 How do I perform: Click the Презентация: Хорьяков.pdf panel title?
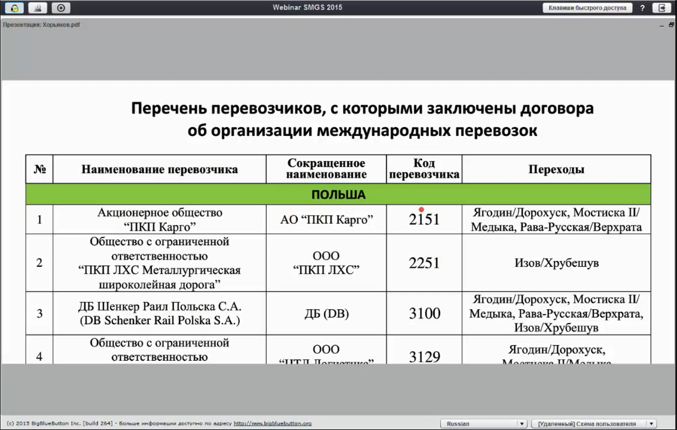[x=41, y=25]
